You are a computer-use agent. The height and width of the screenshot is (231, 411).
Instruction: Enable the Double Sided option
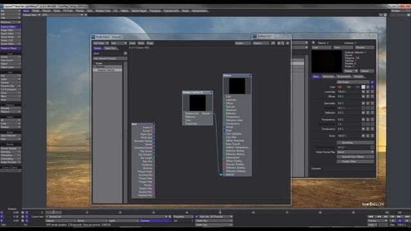(355, 161)
